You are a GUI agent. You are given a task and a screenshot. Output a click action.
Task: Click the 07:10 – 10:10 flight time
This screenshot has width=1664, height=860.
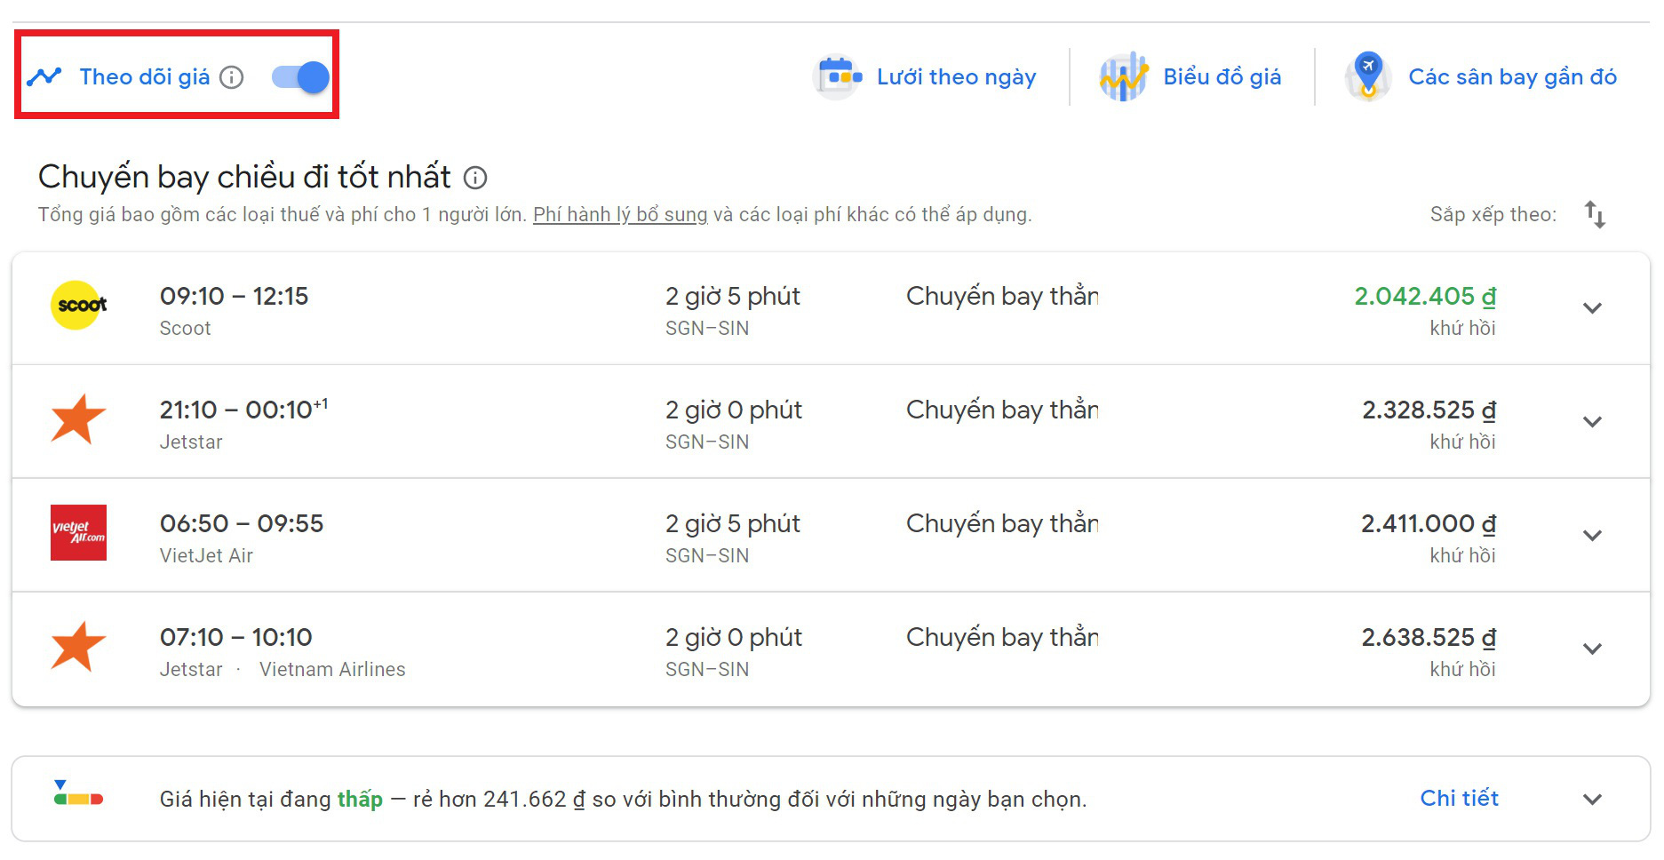tap(236, 637)
